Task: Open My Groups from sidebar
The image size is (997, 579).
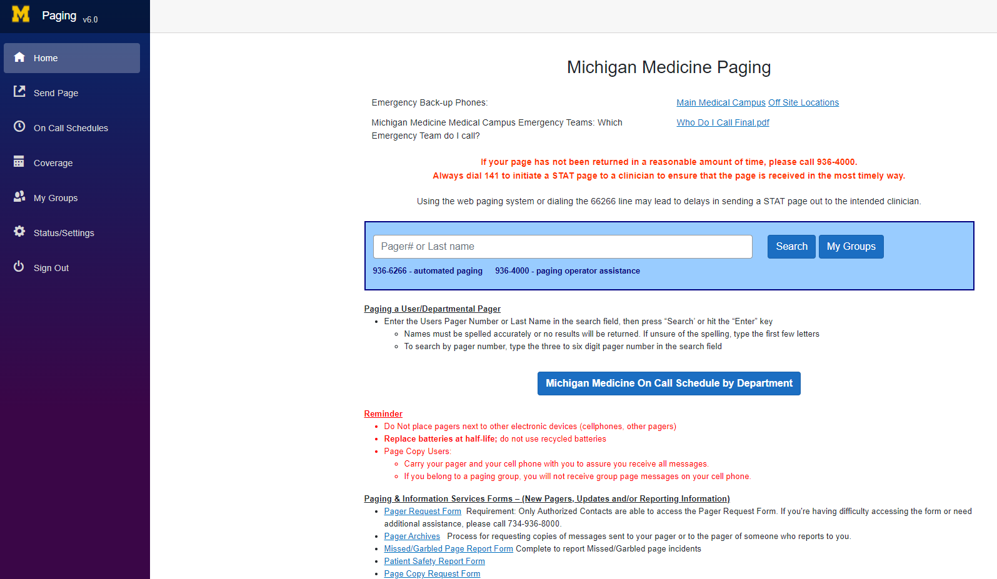Action: [x=72, y=198]
